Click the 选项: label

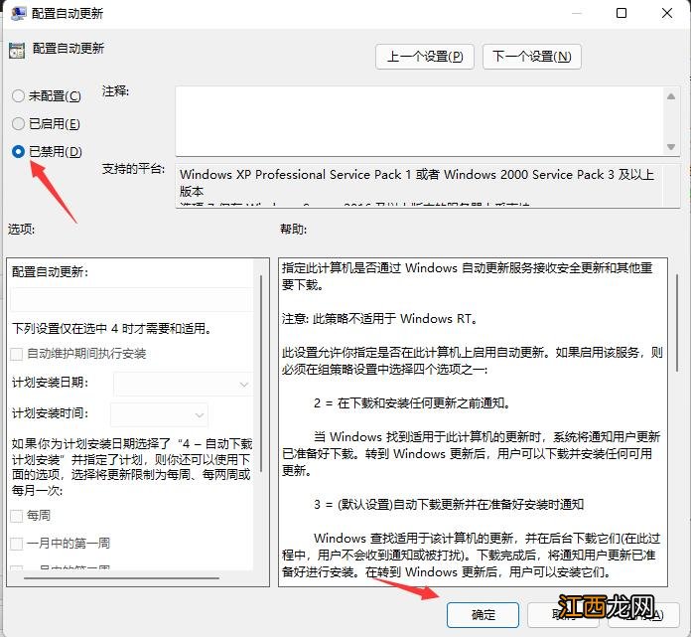point(21,230)
